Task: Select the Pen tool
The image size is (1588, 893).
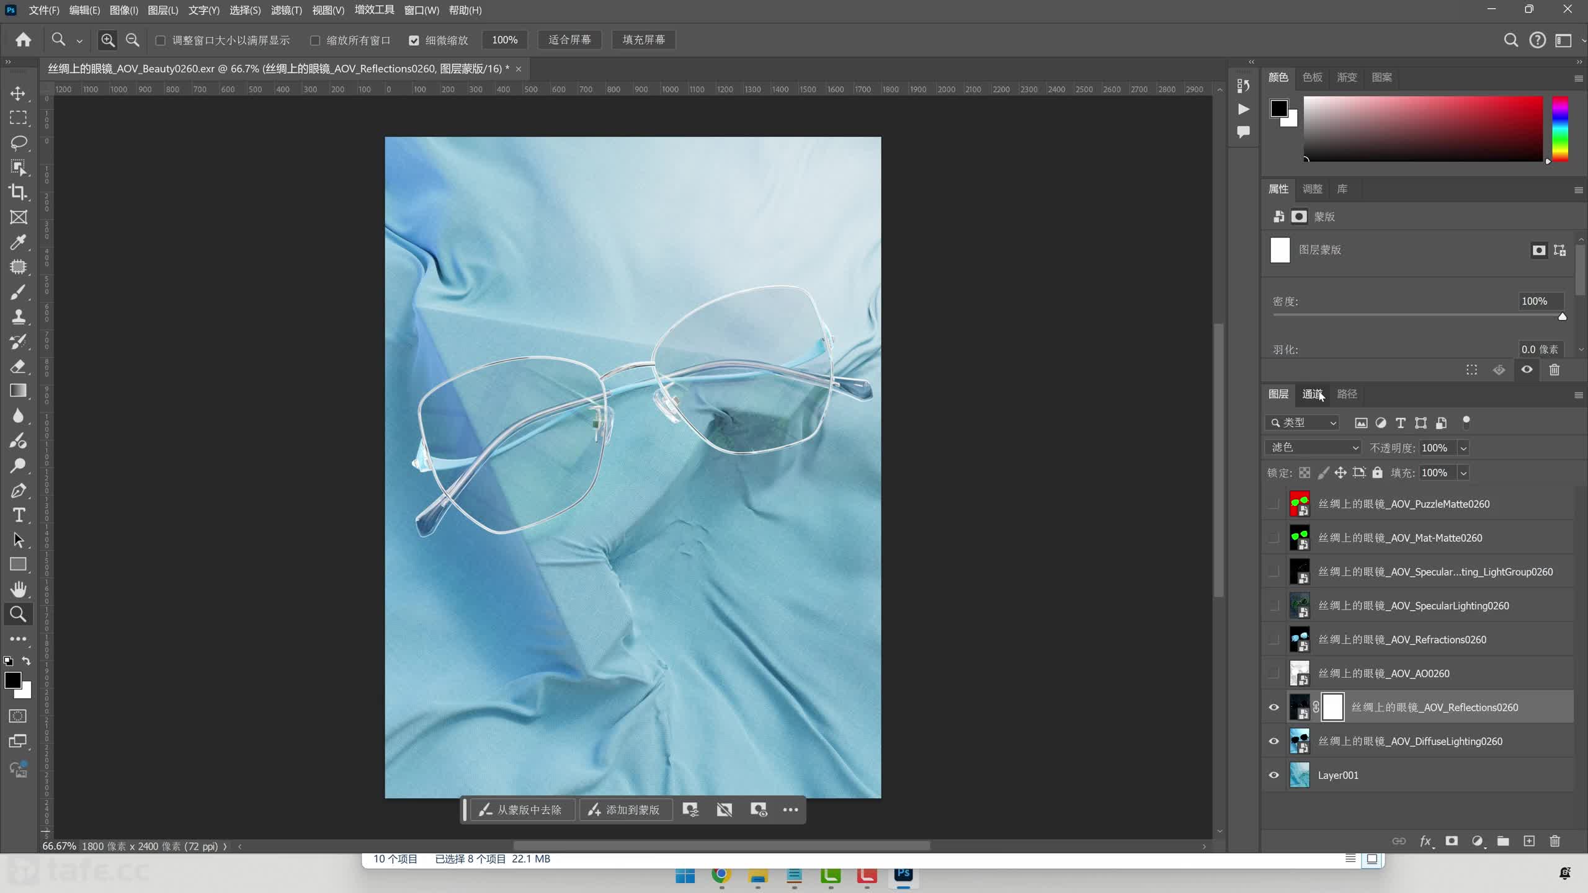Action: point(18,491)
